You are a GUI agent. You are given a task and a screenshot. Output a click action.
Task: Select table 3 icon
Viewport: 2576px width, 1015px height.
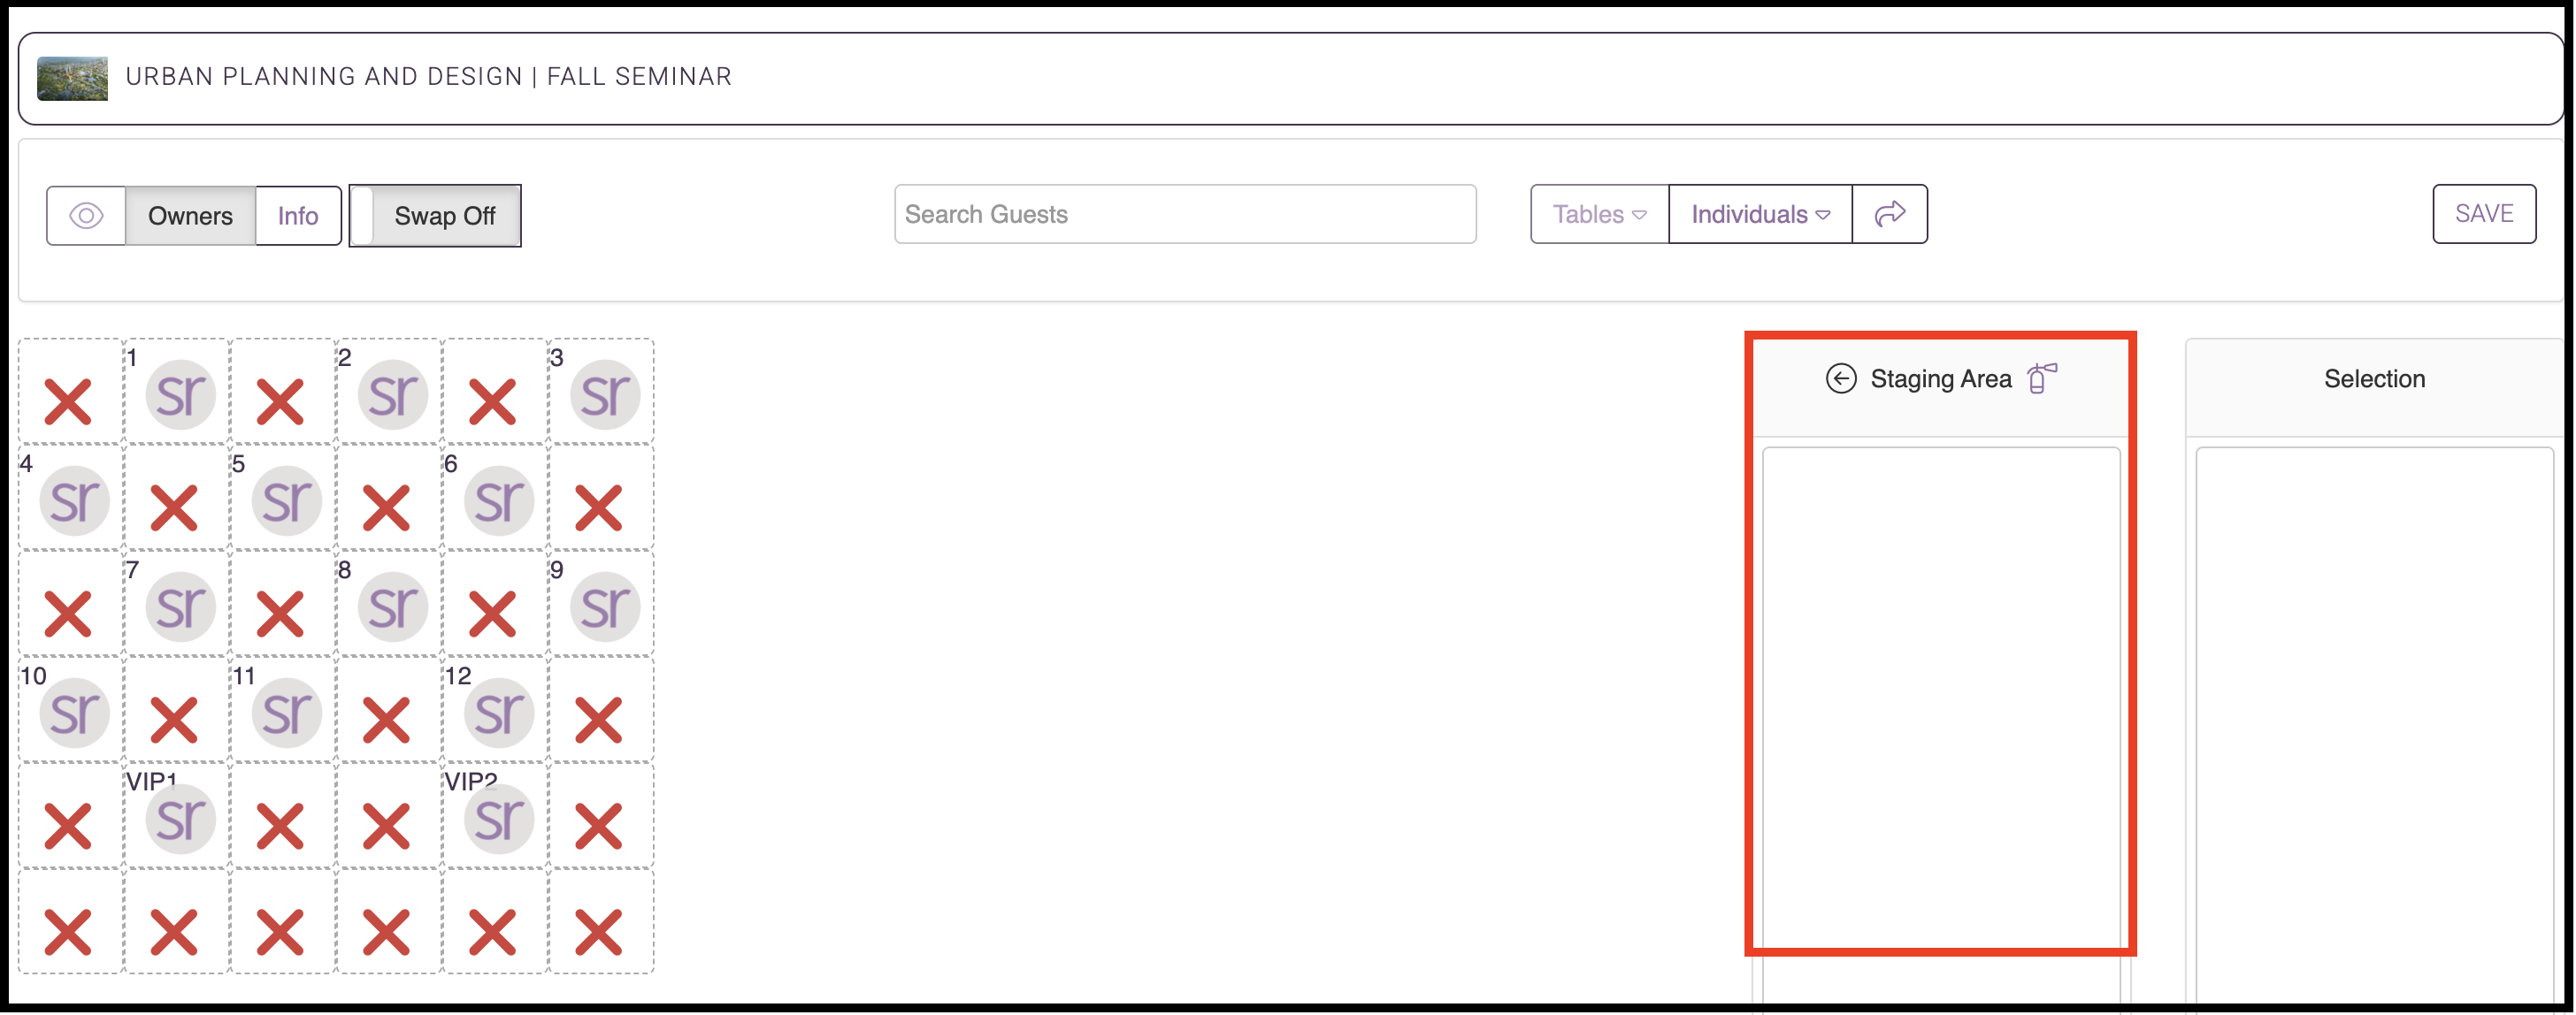point(606,394)
